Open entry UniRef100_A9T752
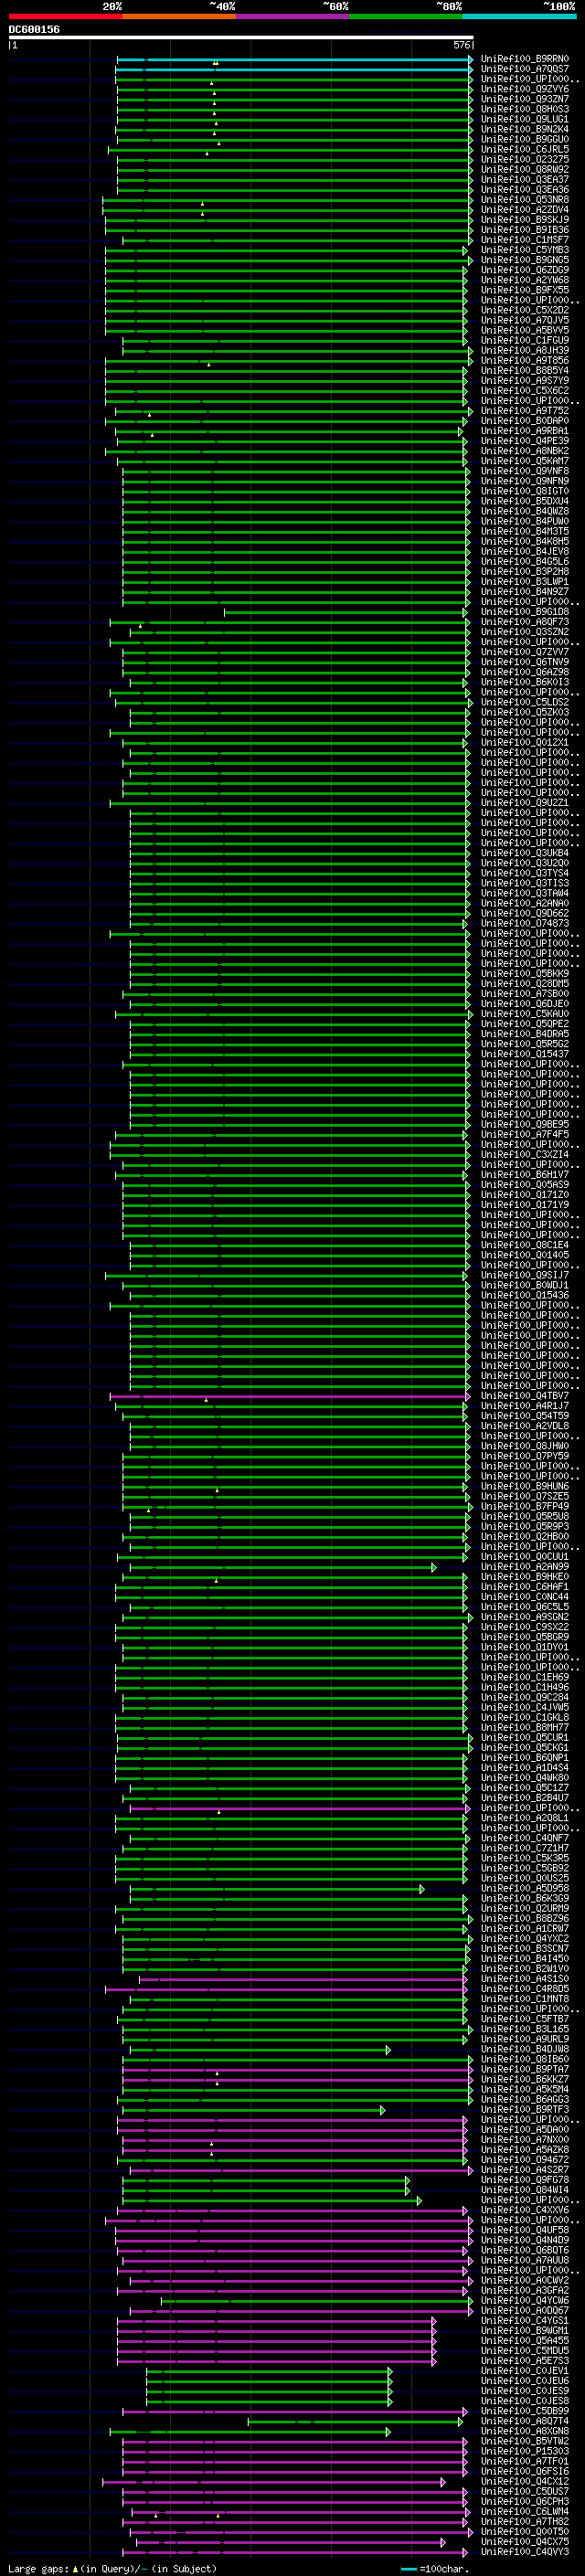 pyautogui.click(x=525, y=410)
